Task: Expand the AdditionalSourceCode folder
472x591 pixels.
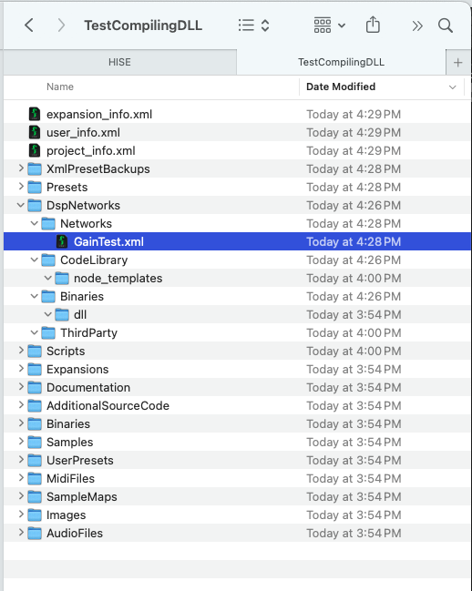Action: click(21, 405)
